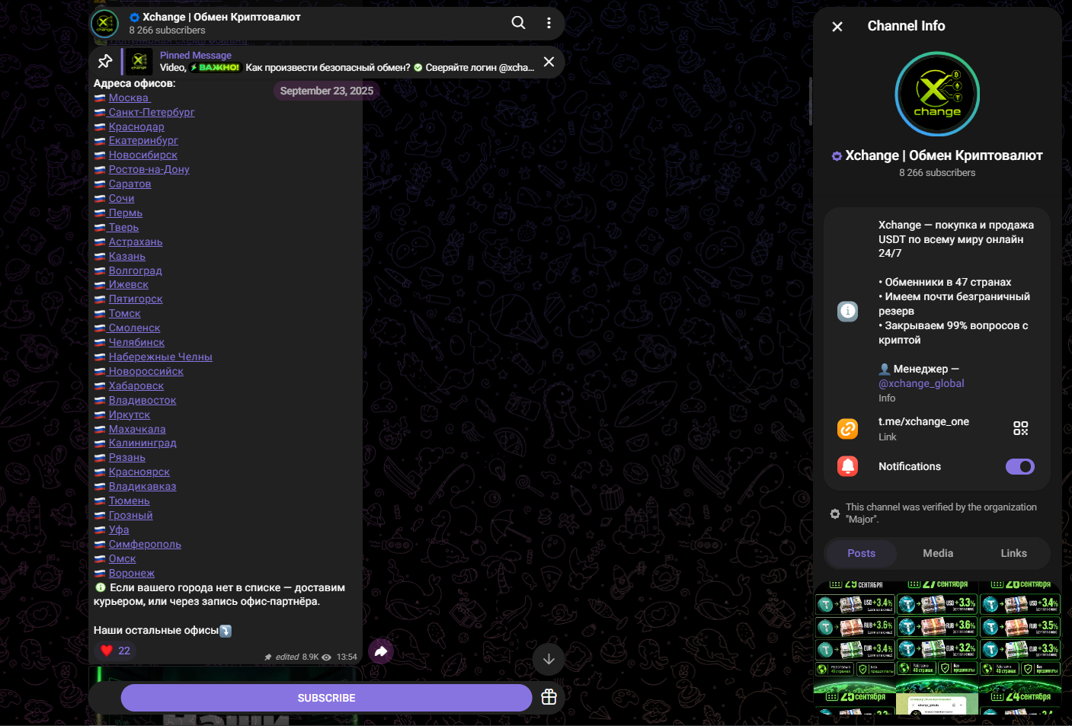Viewport: 1072px width, 726px height.
Task: Open search in the Xchange channel
Action: click(518, 23)
